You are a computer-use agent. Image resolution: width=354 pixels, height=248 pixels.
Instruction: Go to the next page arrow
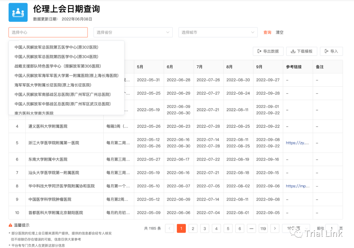coord(275,228)
